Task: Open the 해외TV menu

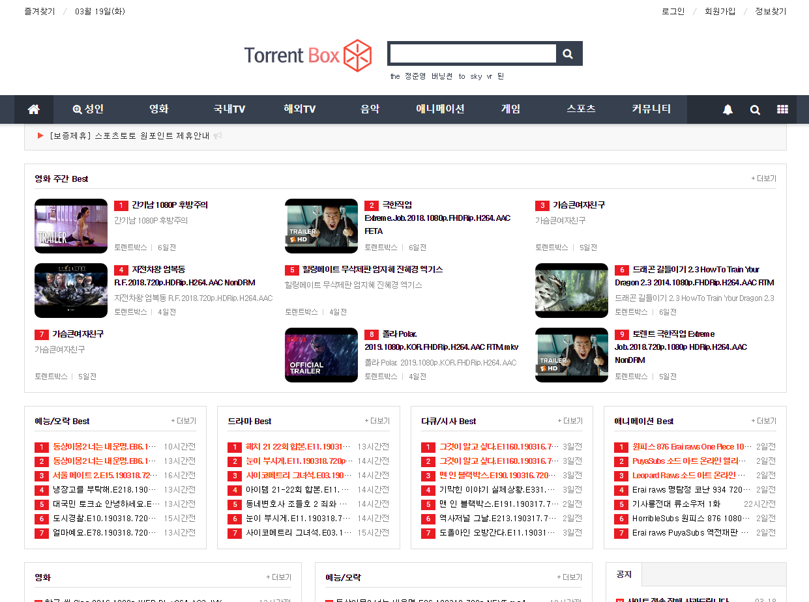Action: tap(300, 109)
